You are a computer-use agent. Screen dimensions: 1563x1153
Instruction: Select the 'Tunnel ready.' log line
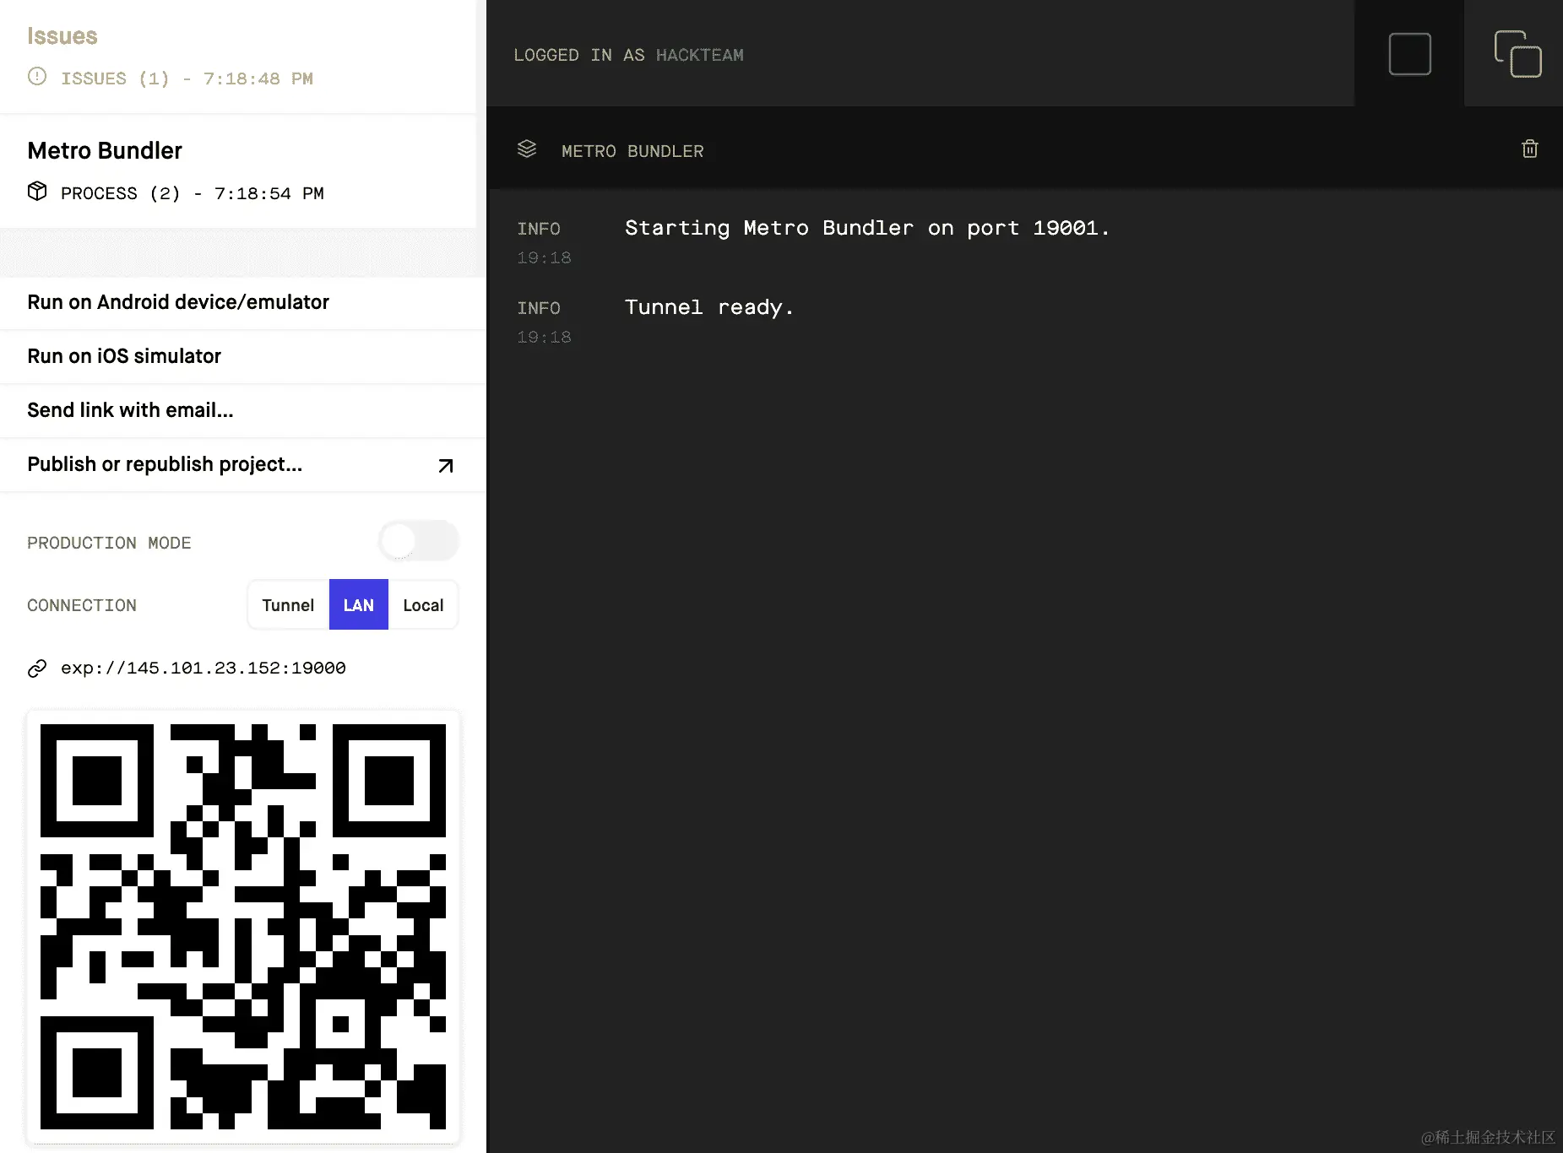(709, 307)
